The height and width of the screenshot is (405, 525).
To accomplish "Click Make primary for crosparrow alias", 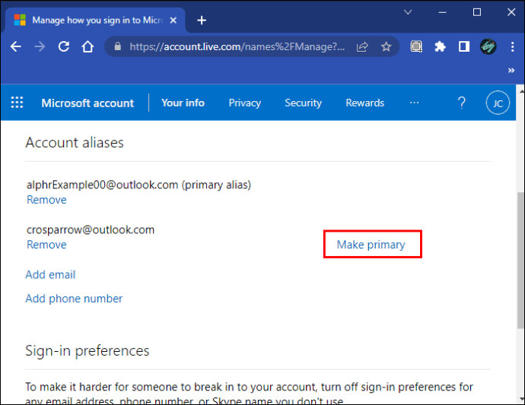I will [371, 245].
